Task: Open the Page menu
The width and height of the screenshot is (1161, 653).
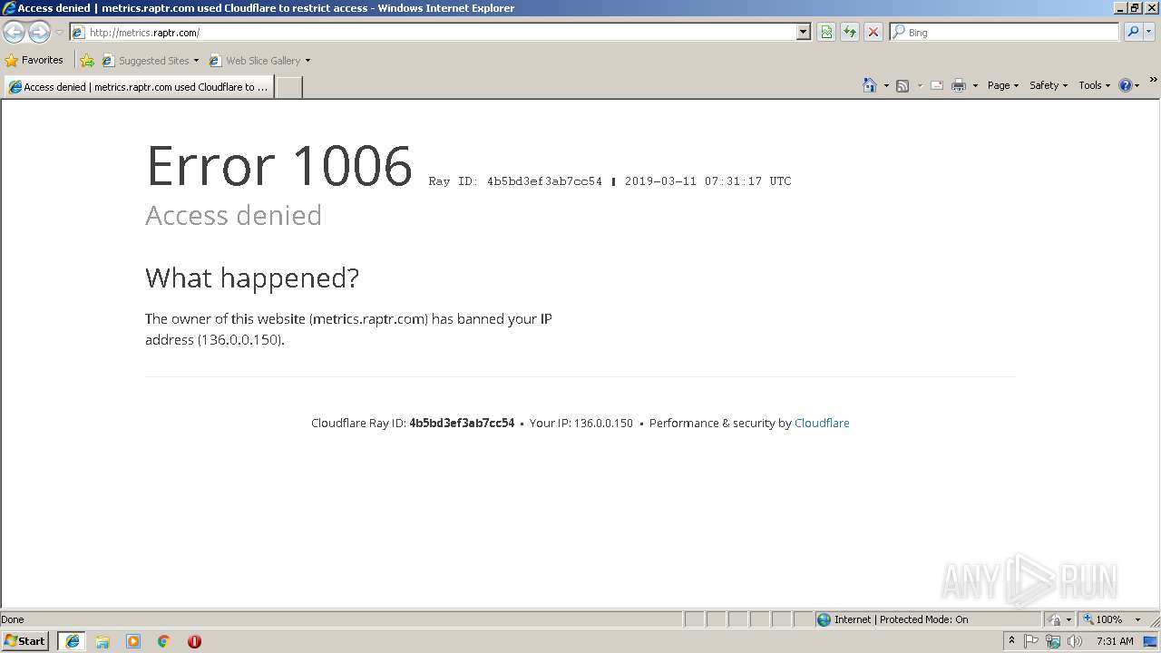Action: (x=1003, y=85)
